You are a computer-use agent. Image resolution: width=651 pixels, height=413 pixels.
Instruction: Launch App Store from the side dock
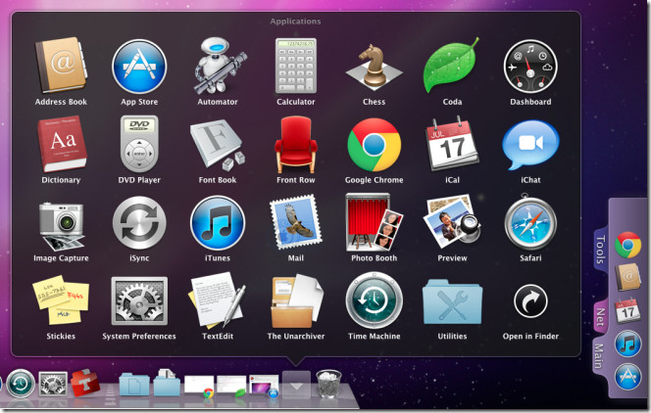627,377
